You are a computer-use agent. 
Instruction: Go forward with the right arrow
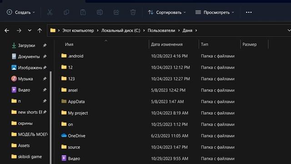19,31
